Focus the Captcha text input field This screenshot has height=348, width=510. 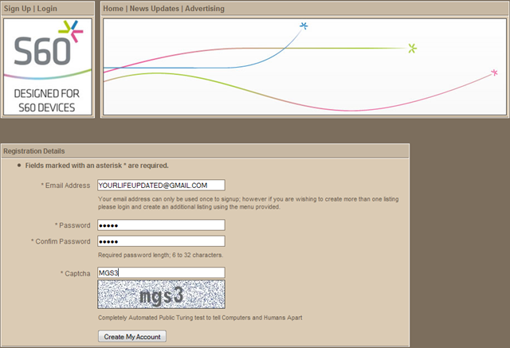161,272
